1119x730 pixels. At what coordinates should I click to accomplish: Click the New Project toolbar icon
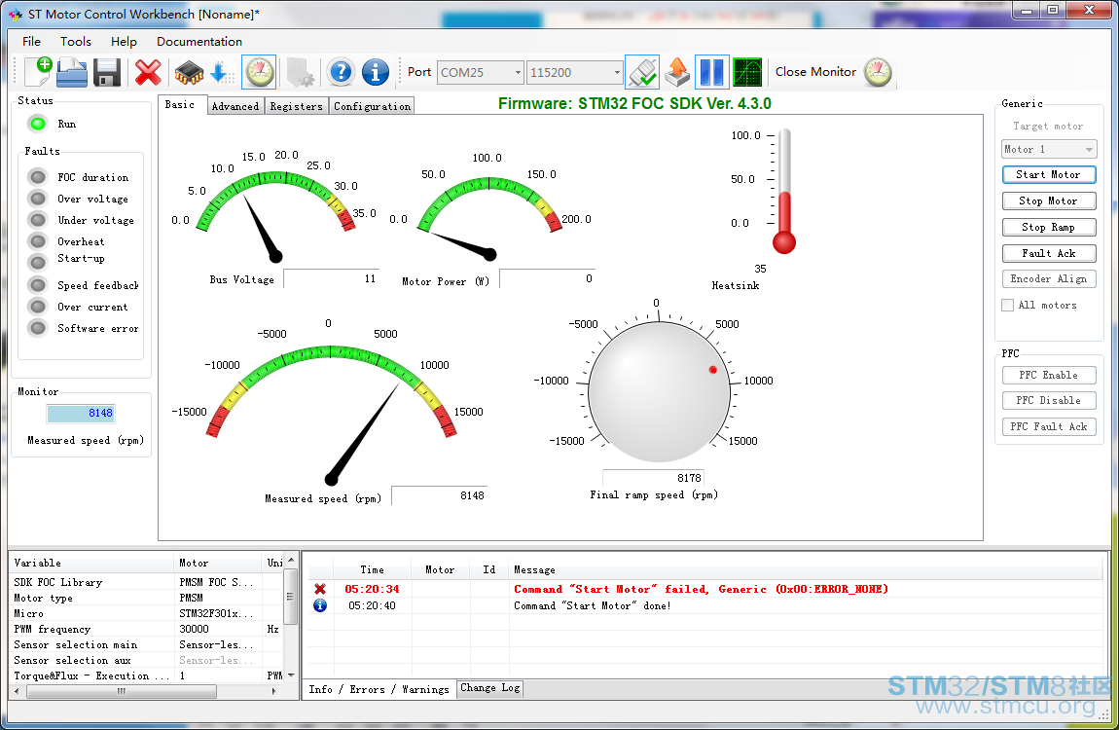[39, 72]
